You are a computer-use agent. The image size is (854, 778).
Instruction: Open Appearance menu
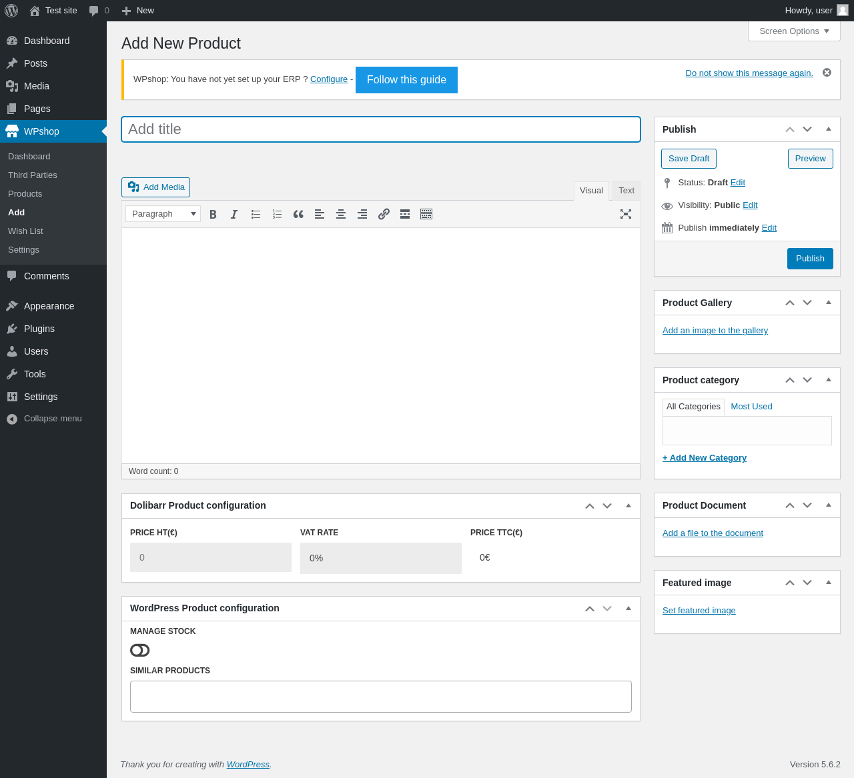coord(53,306)
